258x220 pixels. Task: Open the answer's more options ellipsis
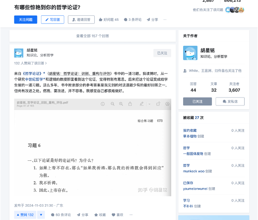(131, 215)
